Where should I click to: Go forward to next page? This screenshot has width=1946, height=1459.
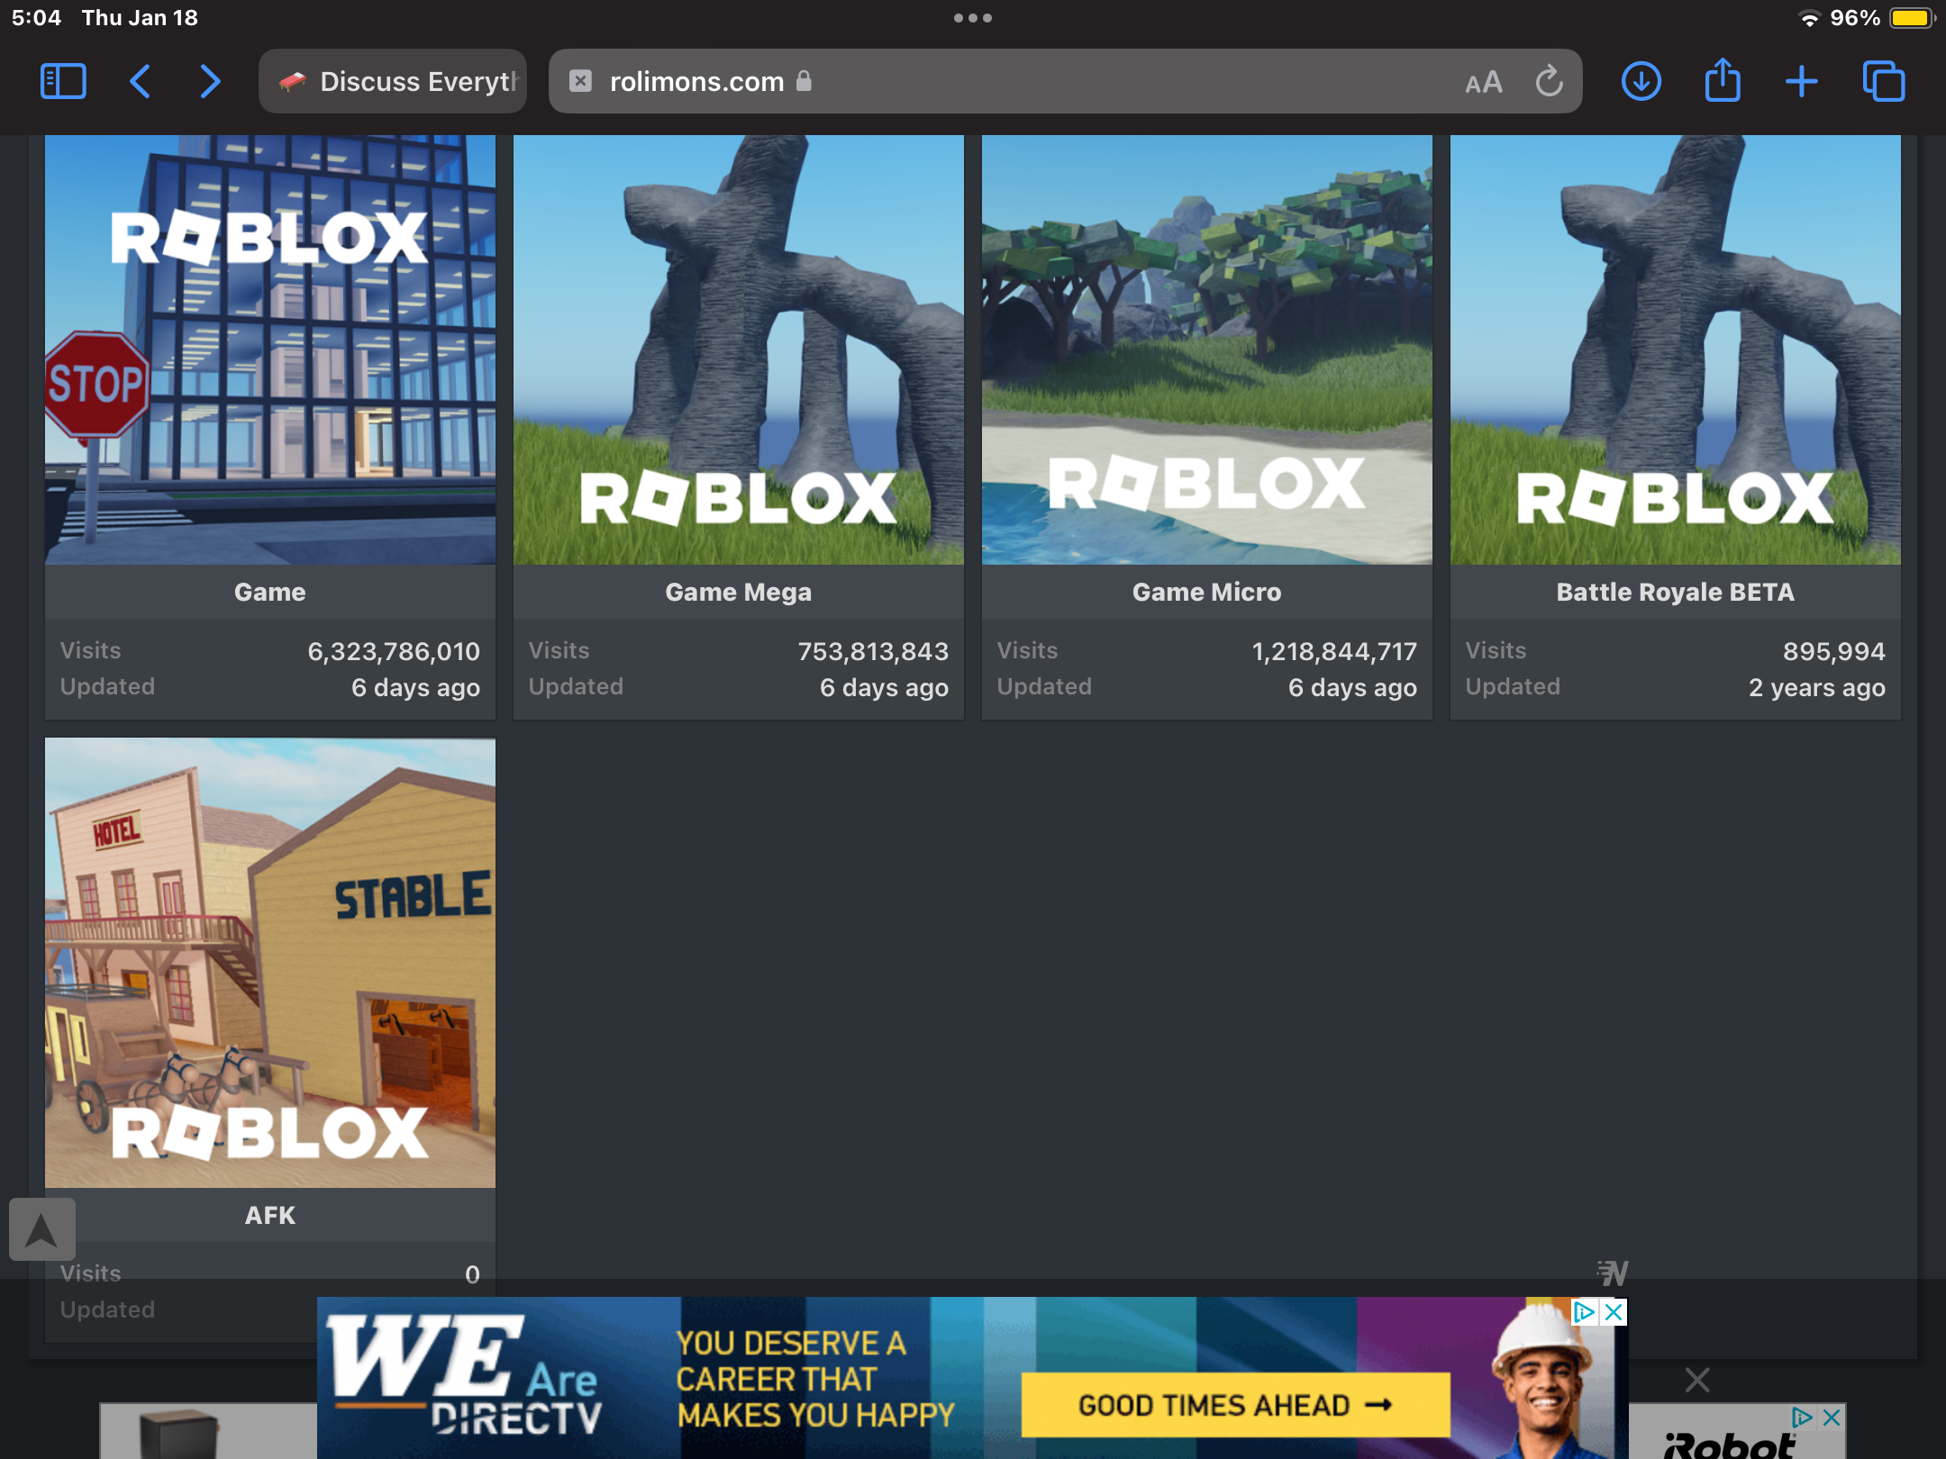click(210, 82)
